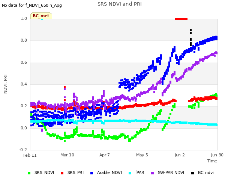
Task: Click the blue Arable_NDVI legend swatch
Action: coord(91,173)
